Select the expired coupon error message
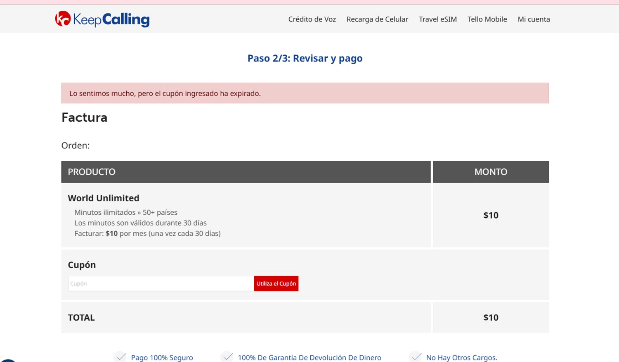Image resolution: width=619 pixels, height=362 pixels. click(305, 93)
